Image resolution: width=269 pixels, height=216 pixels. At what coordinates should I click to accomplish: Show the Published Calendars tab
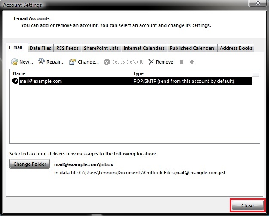(x=192, y=48)
